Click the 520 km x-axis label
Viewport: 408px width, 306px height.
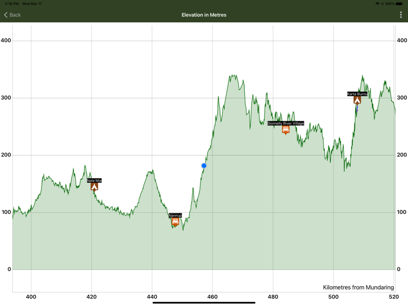(x=394, y=297)
